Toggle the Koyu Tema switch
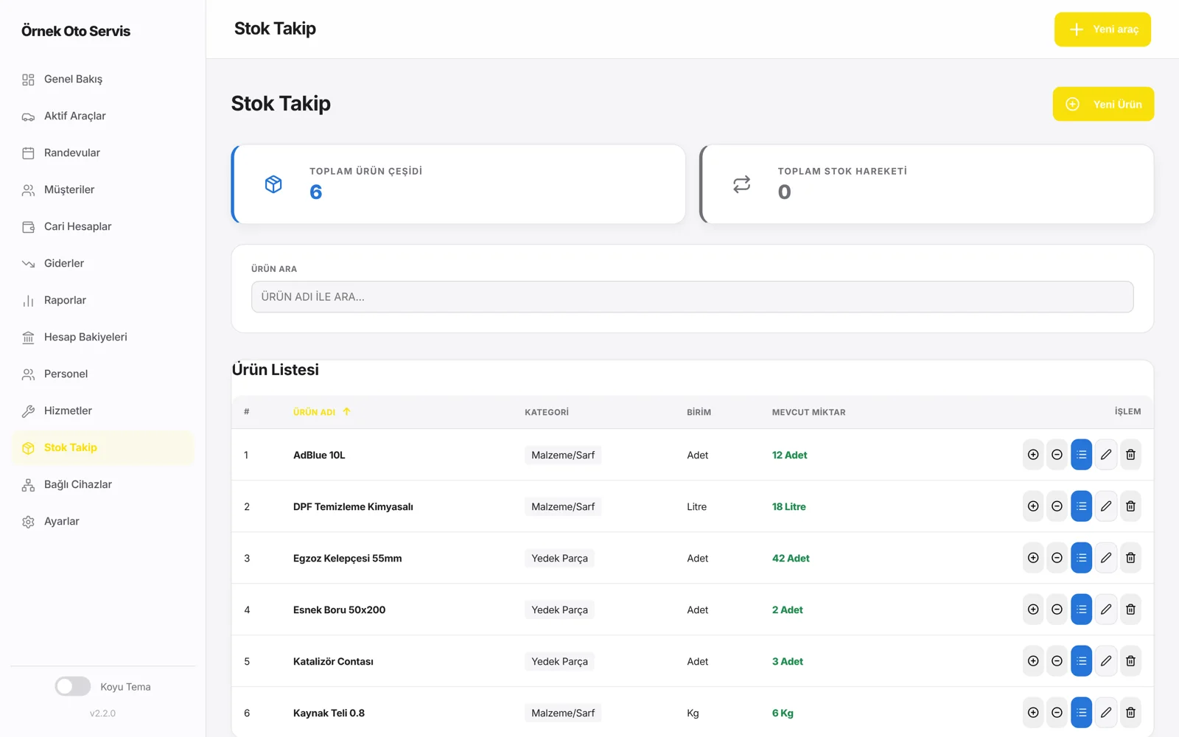 73,686
